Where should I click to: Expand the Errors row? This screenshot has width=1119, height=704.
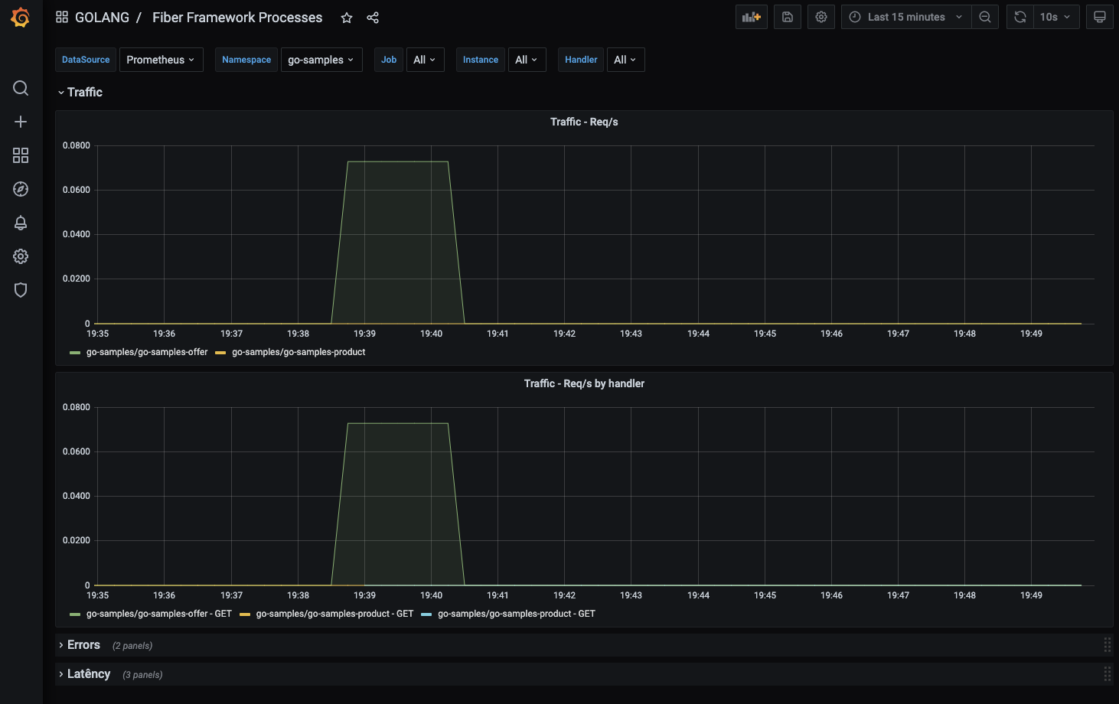[x=83, y=645]
